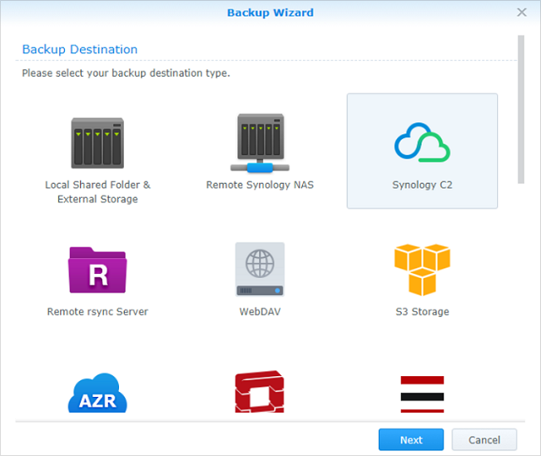Choose the Remote Synology NAS icon
The image size is (541, 456).
260,143
